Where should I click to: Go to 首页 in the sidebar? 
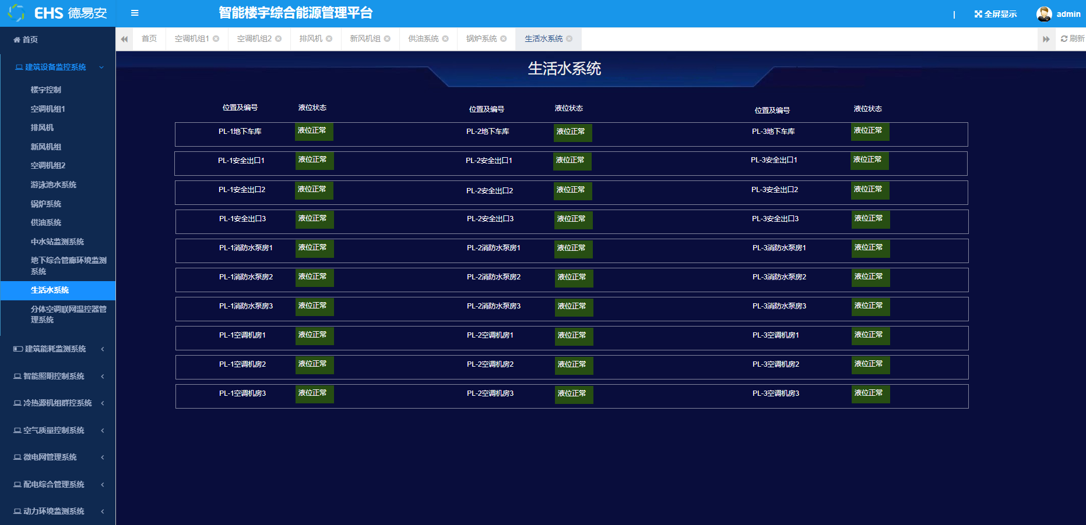click(x=30, y=40)
